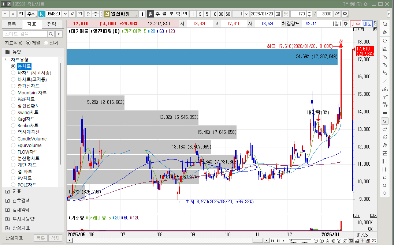Toggle the crosshair plus icon at chart bottom
Screen dimensions: 394x245
point(363,241)
